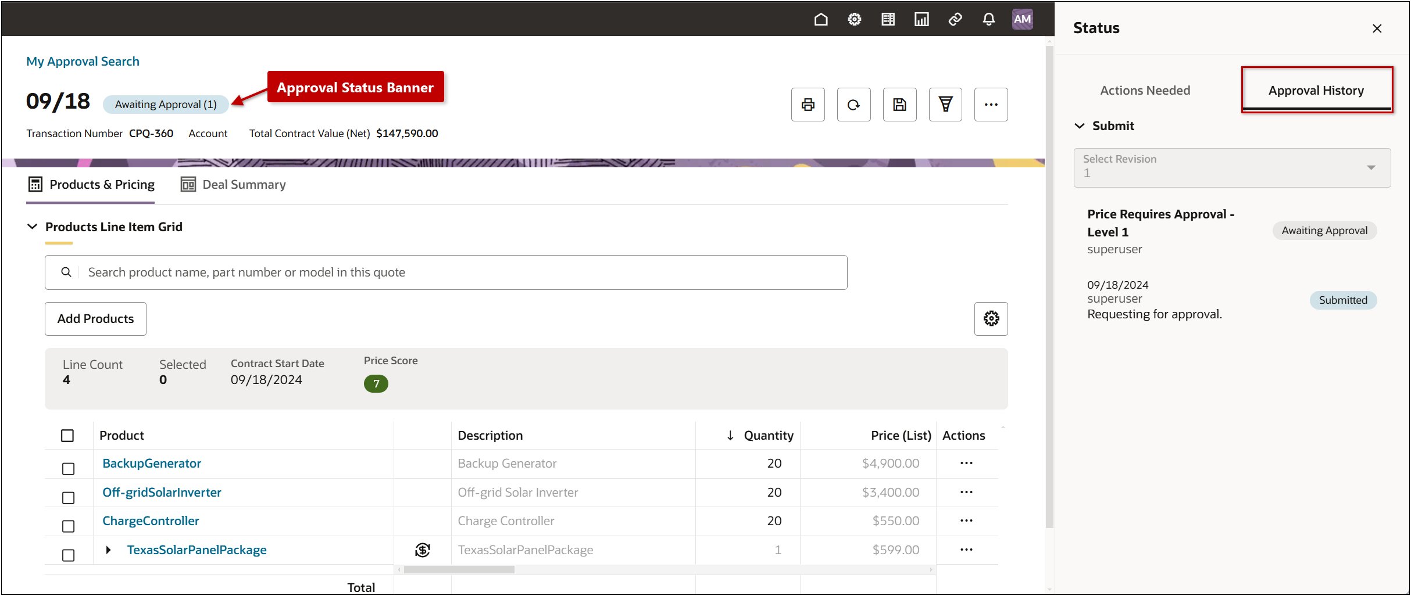Click the recurring price icon for TexasSolarPanelPackage

click(423, 550)
